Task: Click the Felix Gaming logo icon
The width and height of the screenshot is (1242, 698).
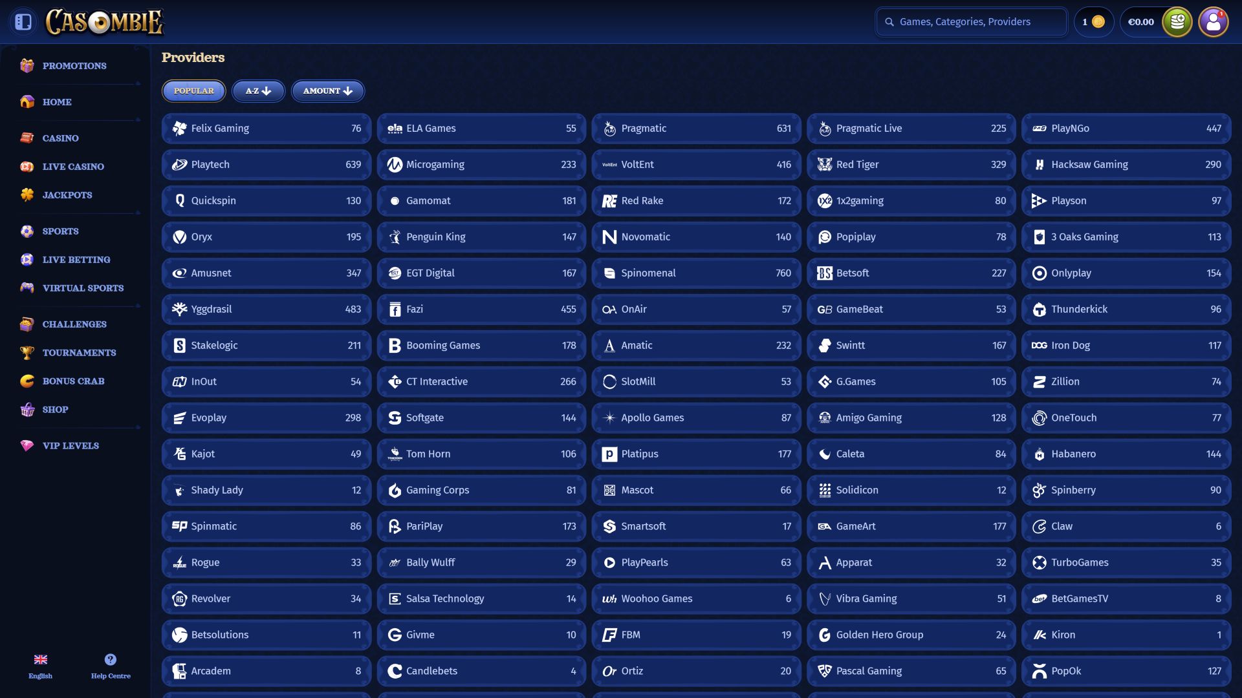Action: point(179,129)
